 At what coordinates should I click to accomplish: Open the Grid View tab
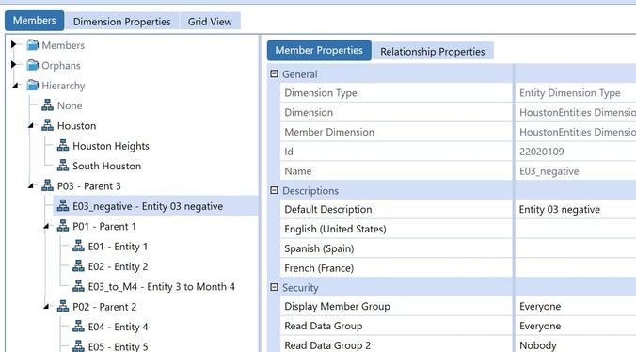[210, 22]
